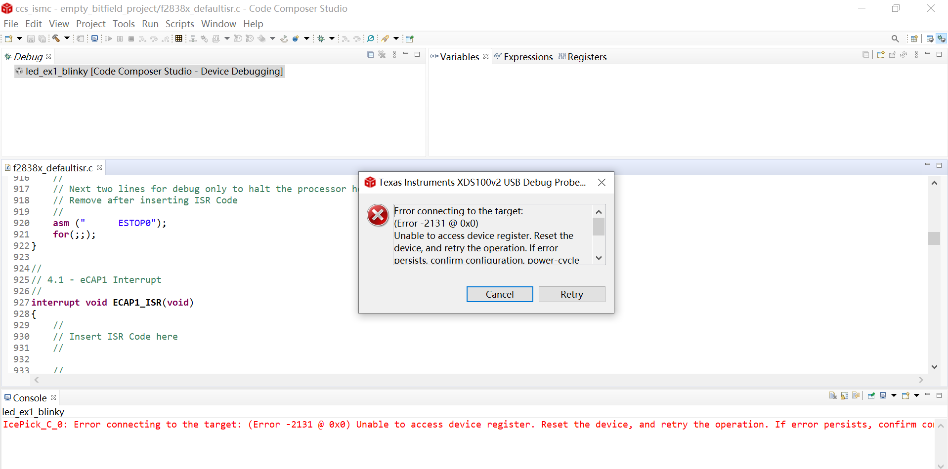Toggle Pin Console in the Console toolbar
The height and width of the screenshot is (469, 948).
click(871, 395)
